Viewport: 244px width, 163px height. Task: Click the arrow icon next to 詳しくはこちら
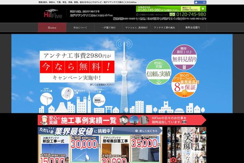pos(137,131)
